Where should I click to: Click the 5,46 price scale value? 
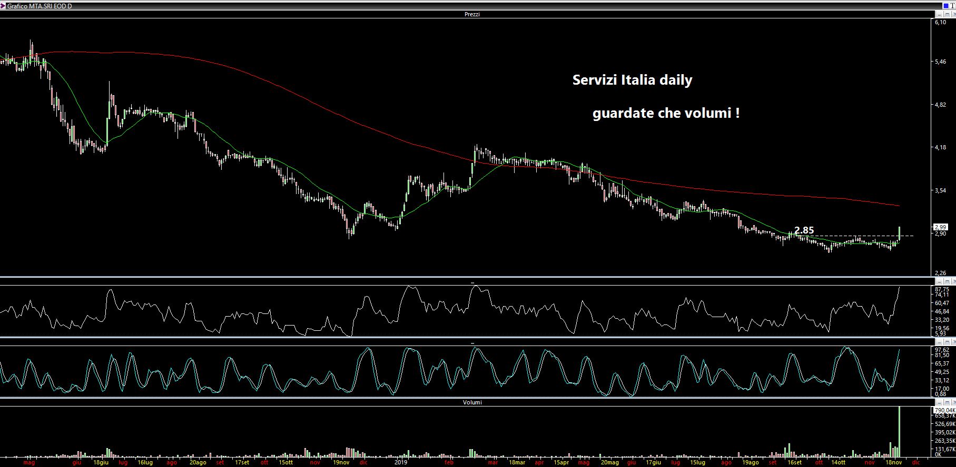click(940, 62)
